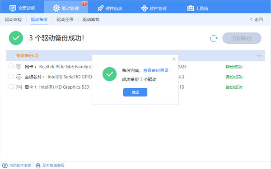Go back using 返回 link
The width and height of the screenshot is (271, 169).
click(257, 19)
